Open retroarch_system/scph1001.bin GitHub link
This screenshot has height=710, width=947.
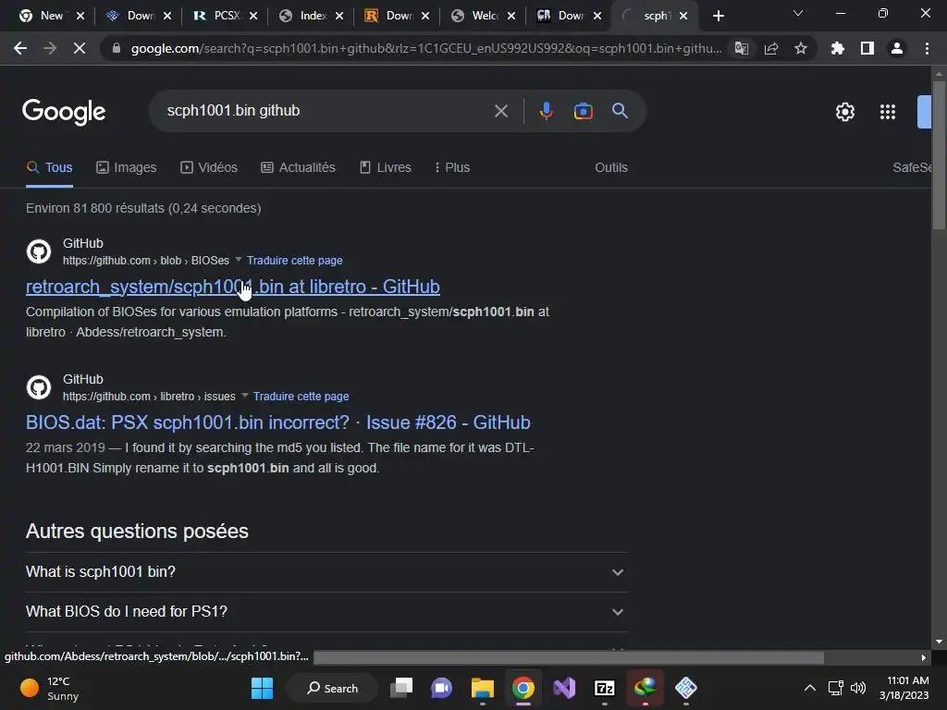tap(232, 287)
